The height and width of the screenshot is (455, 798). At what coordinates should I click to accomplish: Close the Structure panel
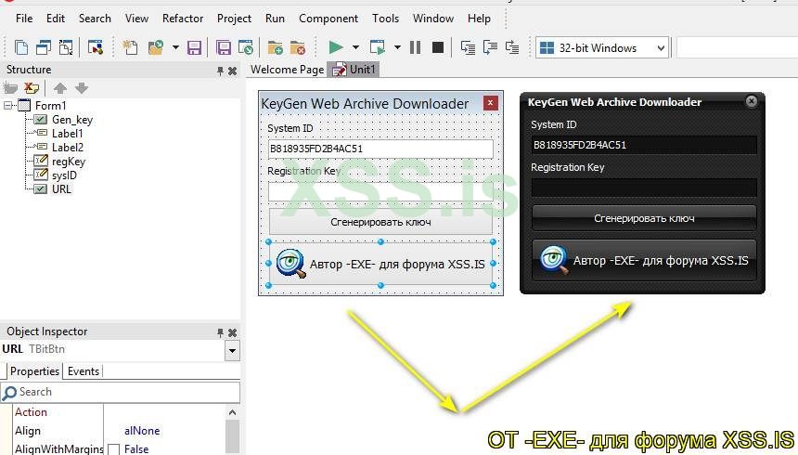[x=232, y=71]
